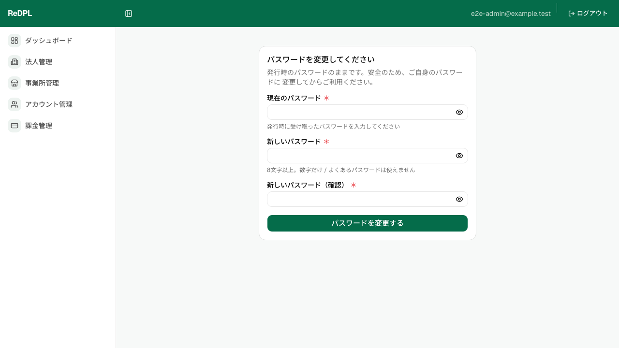Screen dimensions: 619x348
Task: Focus the 現在のパスワード input field
Action: (368, 112)
